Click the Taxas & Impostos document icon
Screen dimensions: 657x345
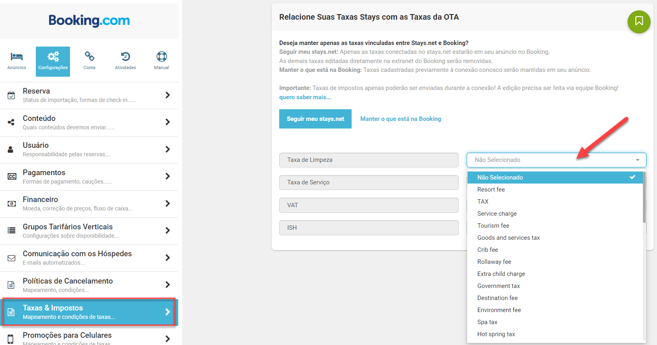11,312
